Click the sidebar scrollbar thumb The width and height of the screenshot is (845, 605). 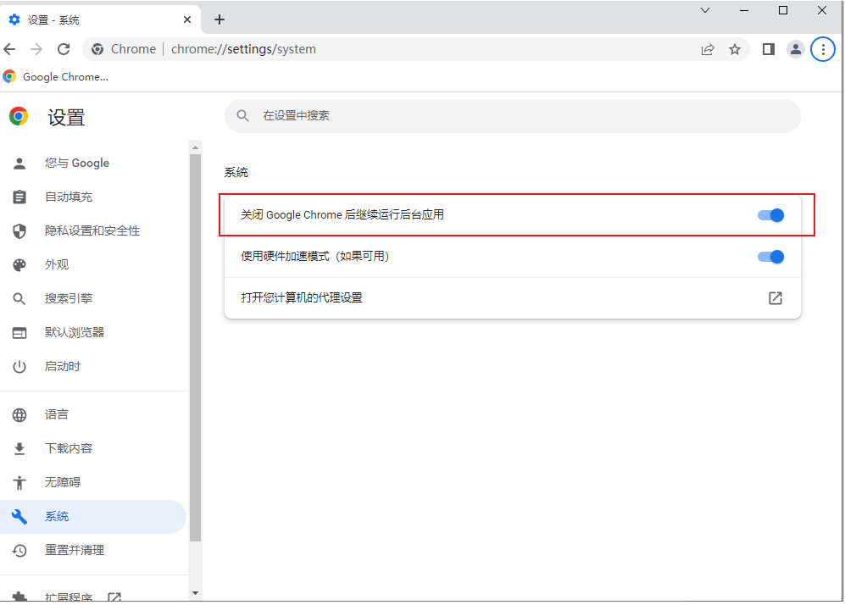coord(195,348)
